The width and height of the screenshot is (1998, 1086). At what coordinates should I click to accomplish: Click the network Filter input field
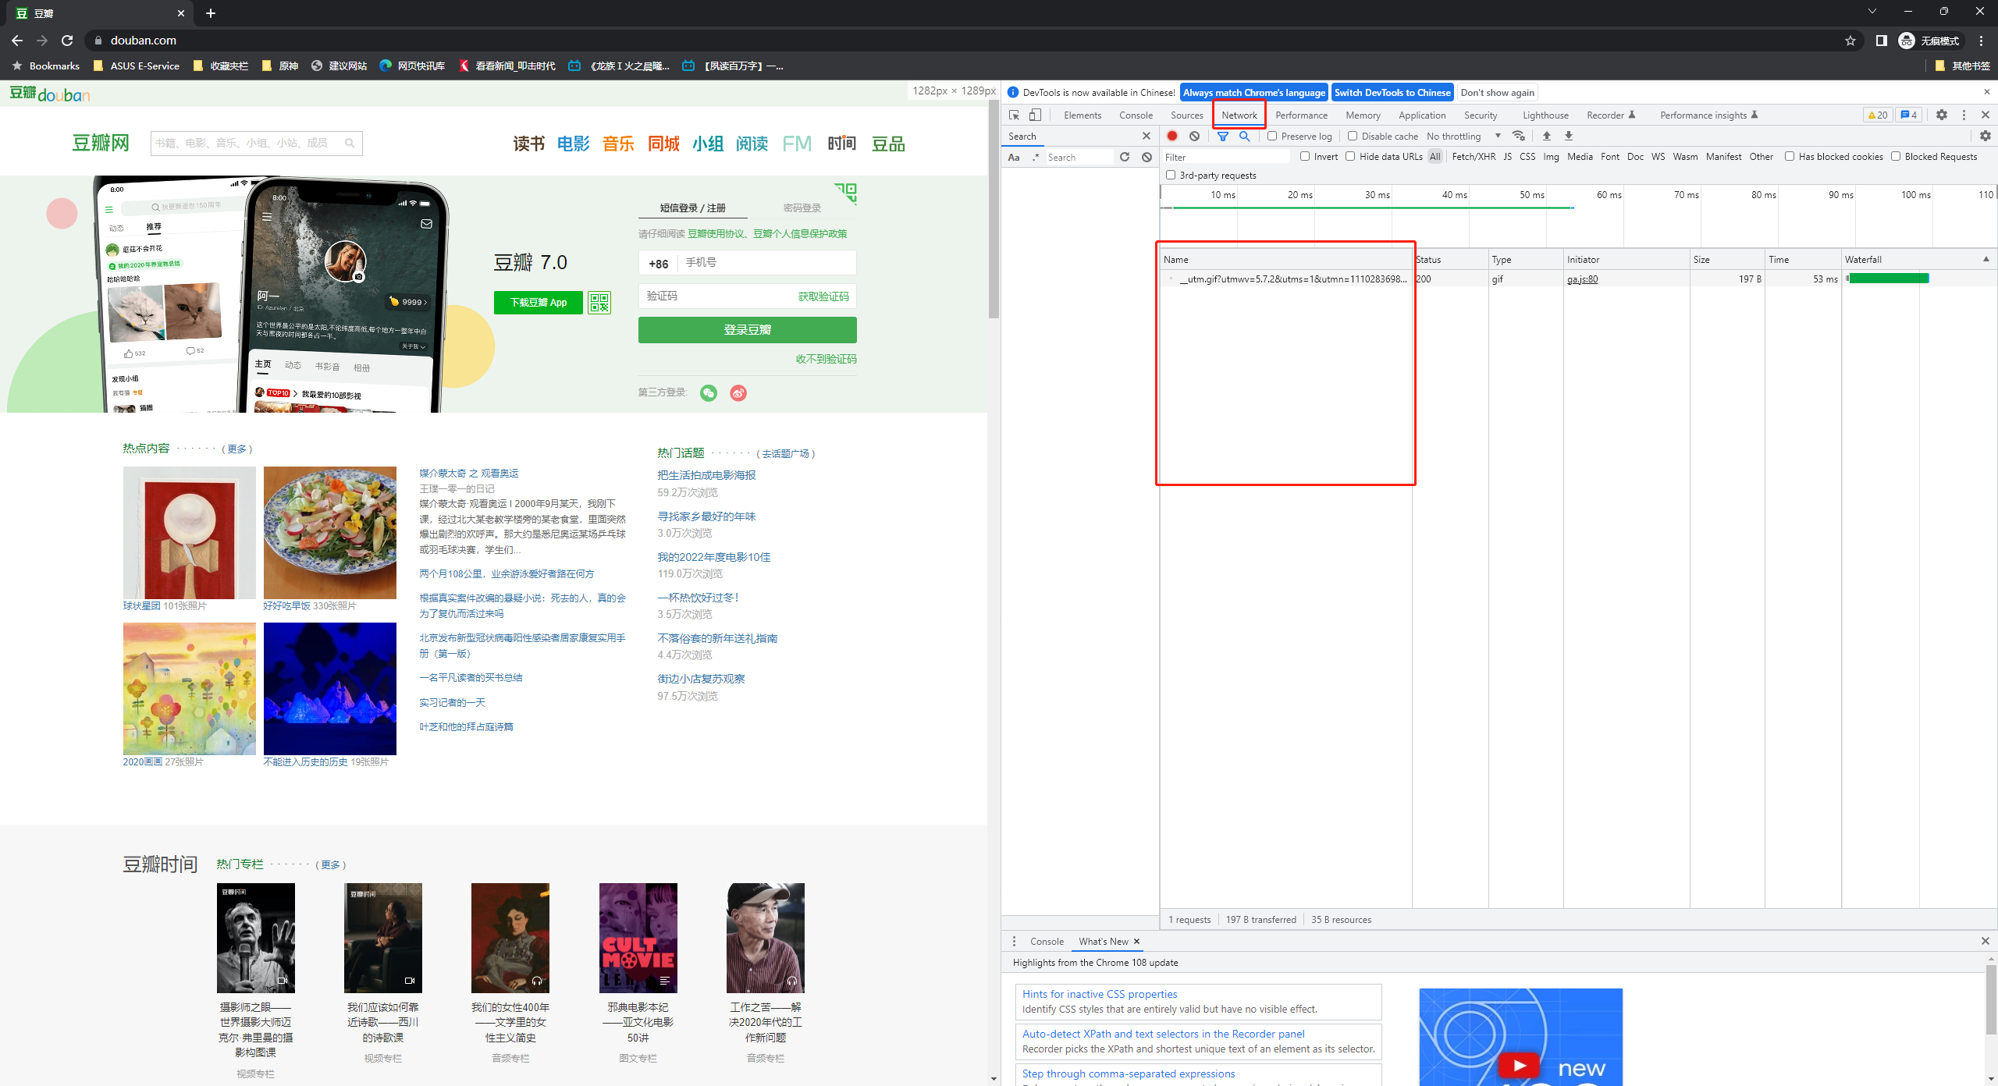(1225, 157)
